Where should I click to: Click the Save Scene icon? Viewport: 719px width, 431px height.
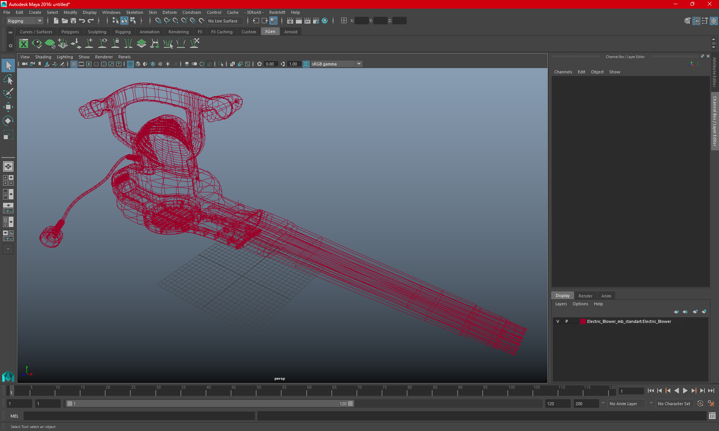73,21
